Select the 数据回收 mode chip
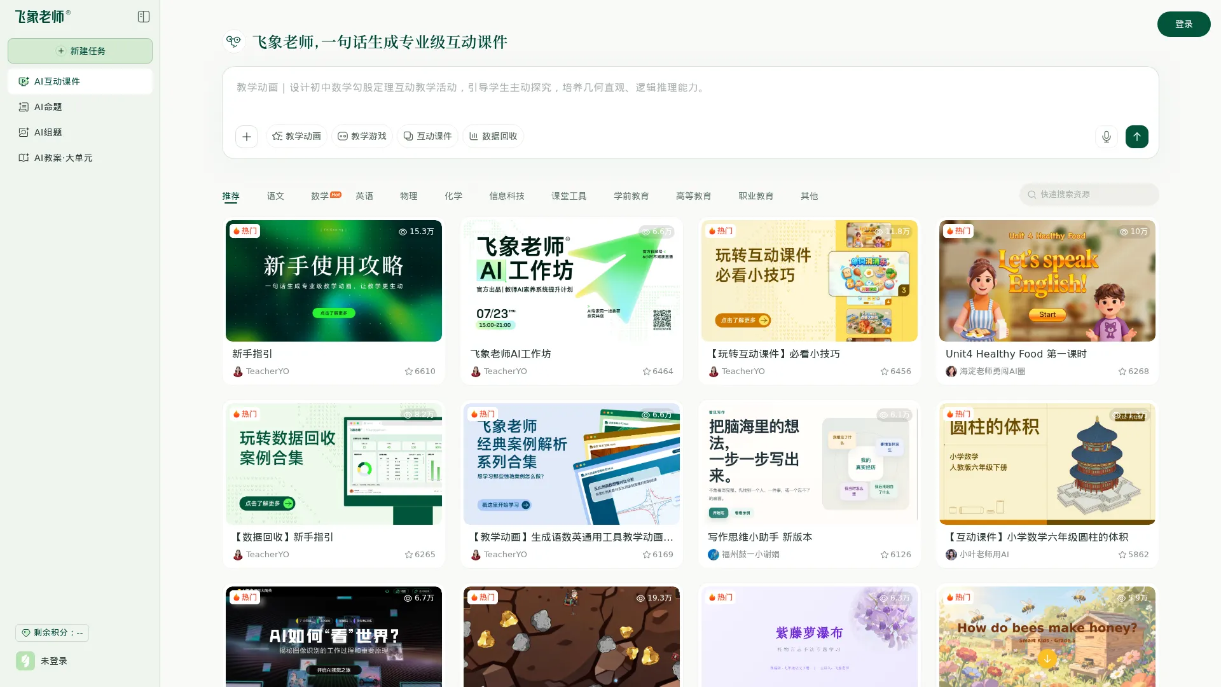Viewport: 1221px width, 687px height. click(493, 136)
